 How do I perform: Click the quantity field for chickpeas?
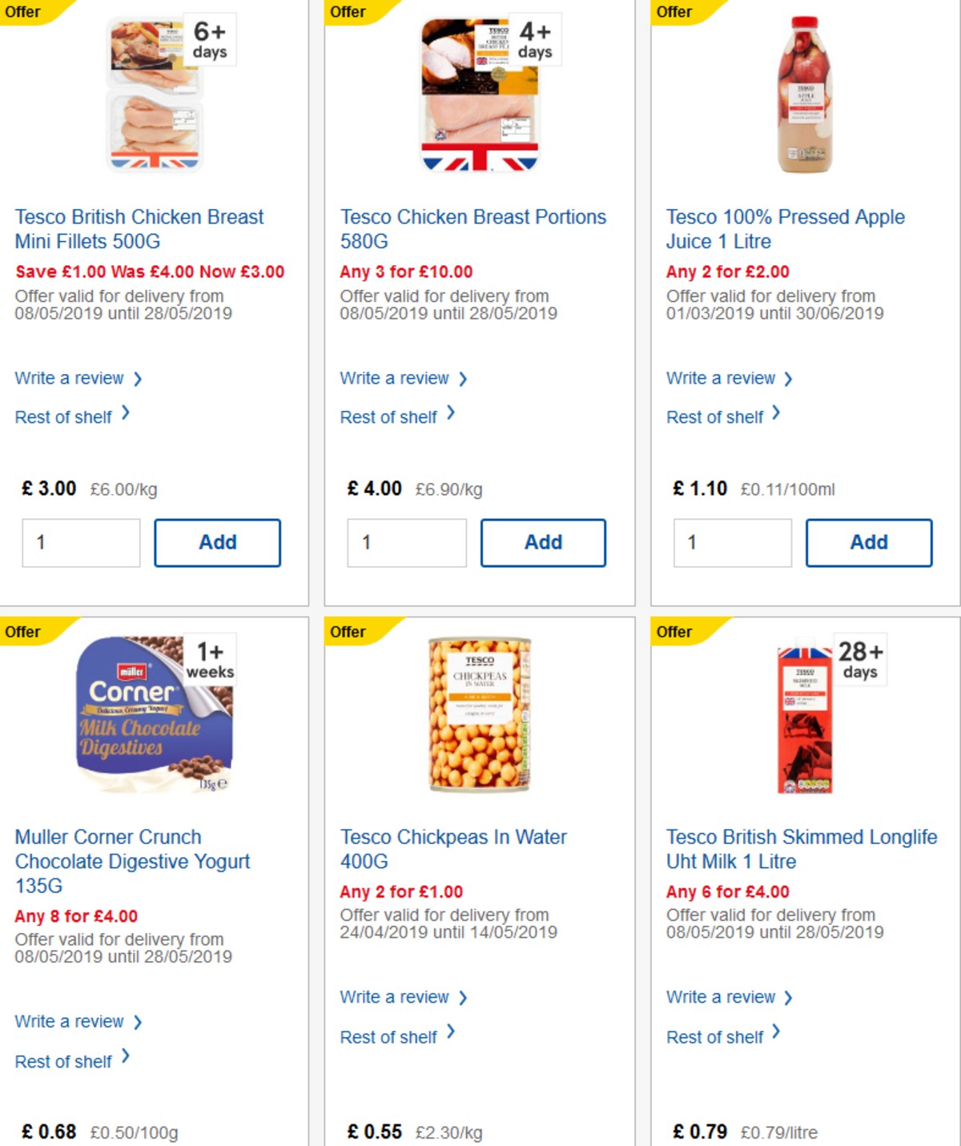tap(406, 1144)
